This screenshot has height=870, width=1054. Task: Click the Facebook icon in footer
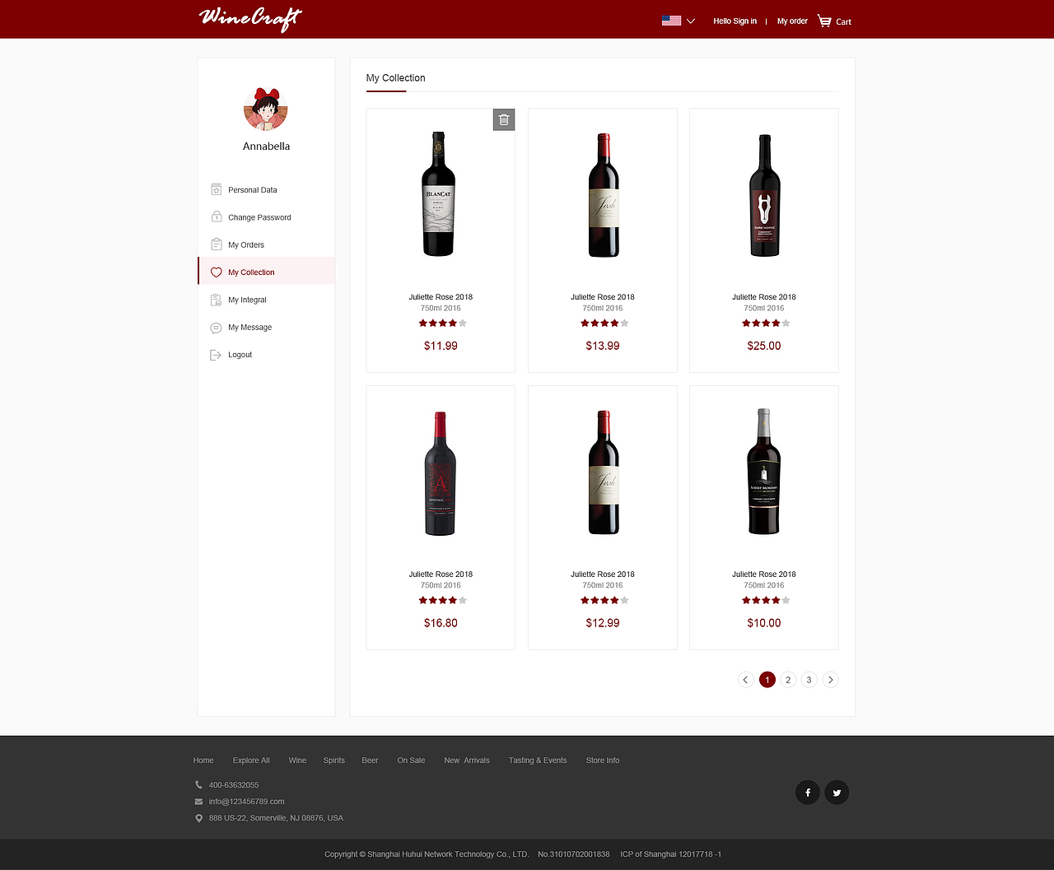(808, 793)
